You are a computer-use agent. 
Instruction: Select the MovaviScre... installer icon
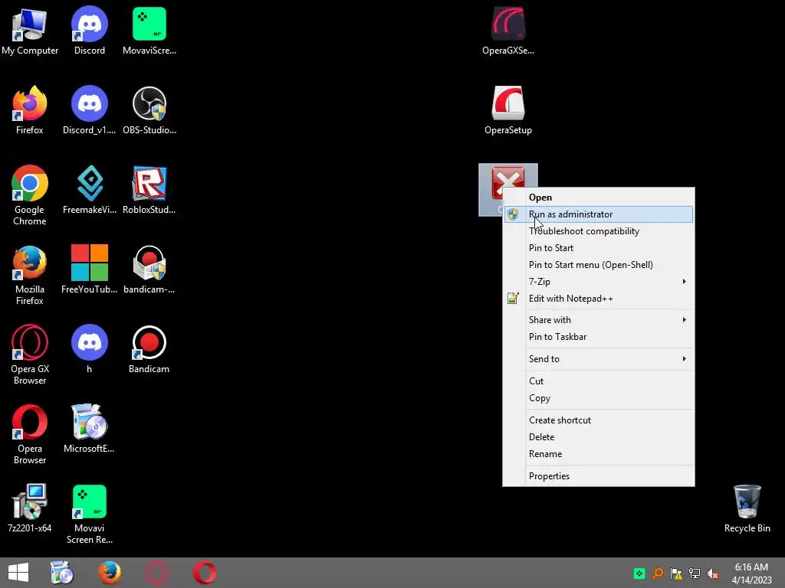(x=149, y=31)
